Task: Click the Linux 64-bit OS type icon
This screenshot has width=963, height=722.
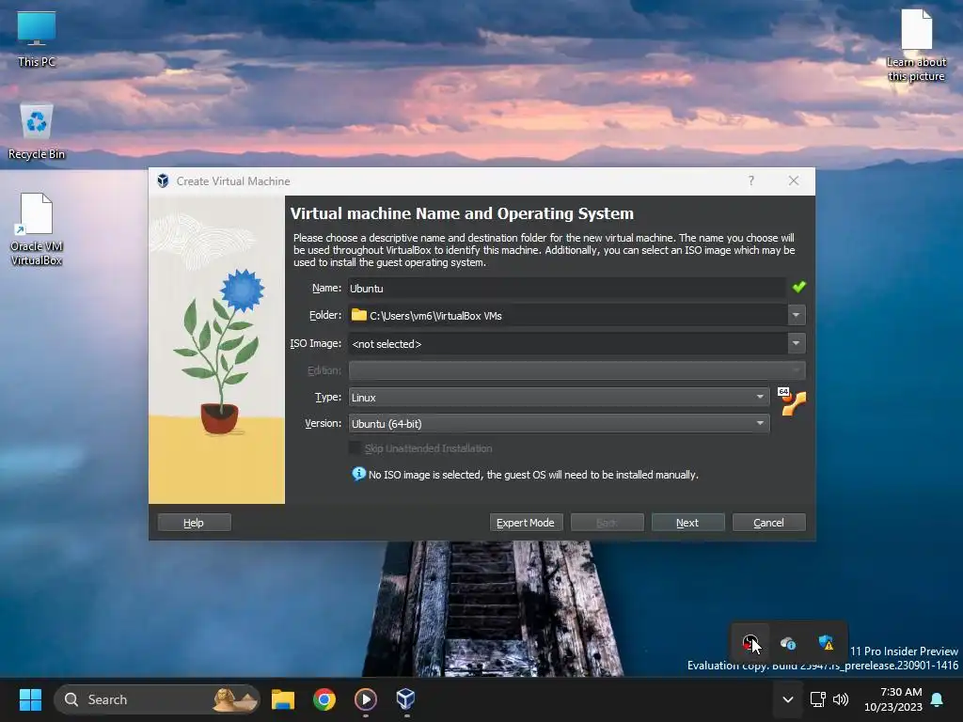Action: (792, 401)
